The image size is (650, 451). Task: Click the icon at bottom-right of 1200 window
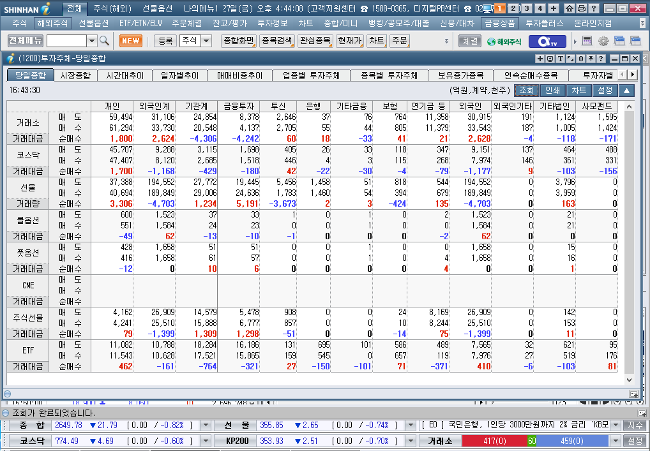tap(634, 394)
